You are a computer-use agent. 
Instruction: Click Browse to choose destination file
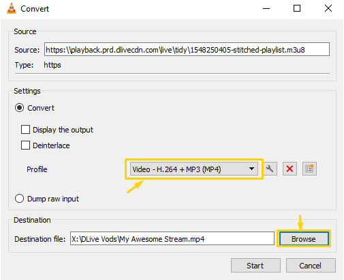coord(304,239)
